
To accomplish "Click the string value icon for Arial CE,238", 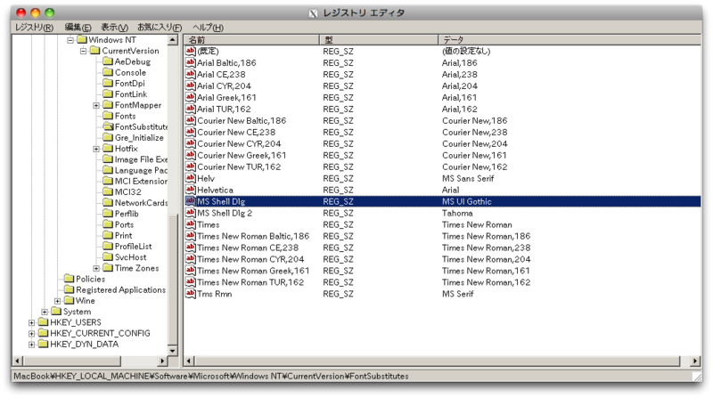I will click(x=191, y=74).
